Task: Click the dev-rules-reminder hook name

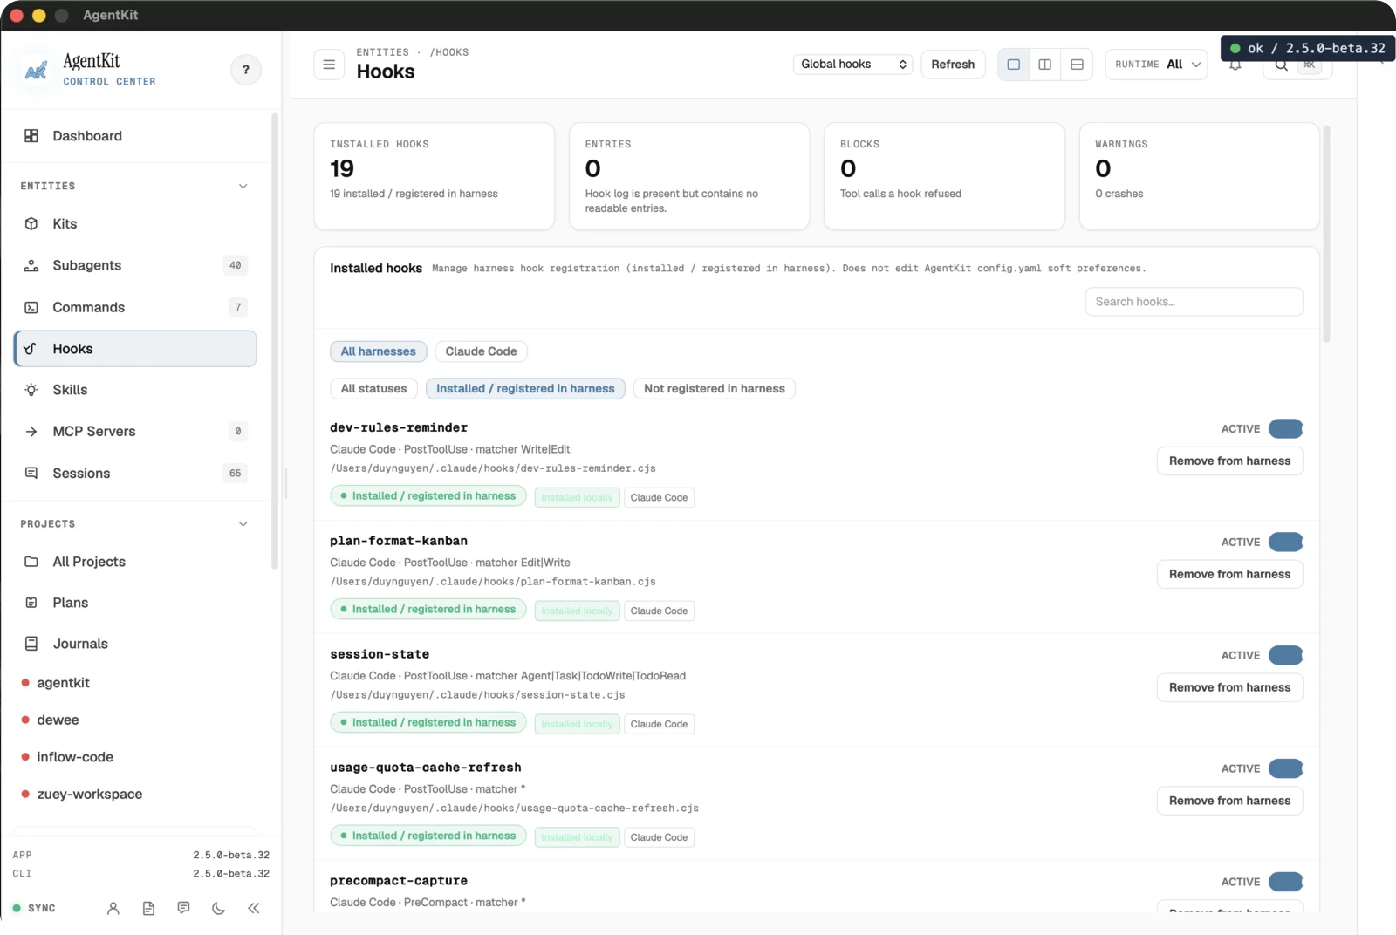Action: [399, 428]
